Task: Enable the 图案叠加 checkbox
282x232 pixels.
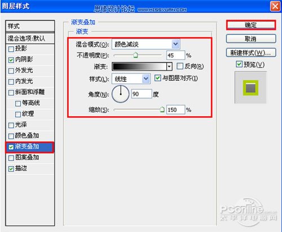Action: 11,158
